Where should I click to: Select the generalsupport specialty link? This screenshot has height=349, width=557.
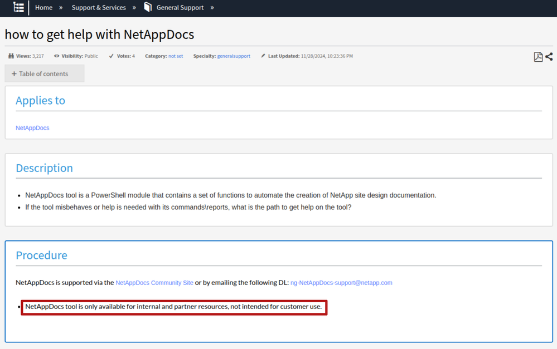coord(234,56)
